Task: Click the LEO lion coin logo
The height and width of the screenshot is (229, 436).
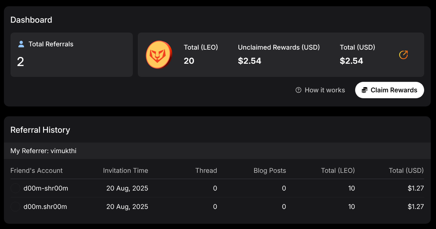Action: click(x=159, y=55)
